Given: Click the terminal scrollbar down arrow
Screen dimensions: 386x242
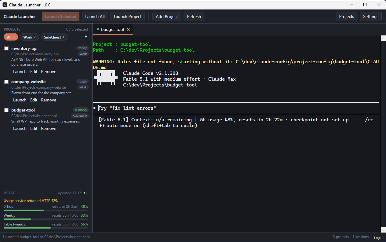Looking at the screenshot, I should (x=383, y=230).
